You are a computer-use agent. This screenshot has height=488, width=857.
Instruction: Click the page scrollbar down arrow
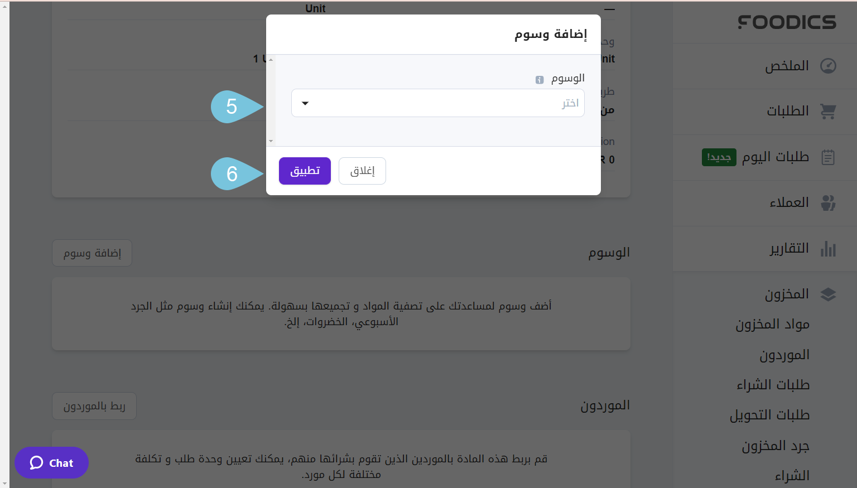[x=4, y=483]
